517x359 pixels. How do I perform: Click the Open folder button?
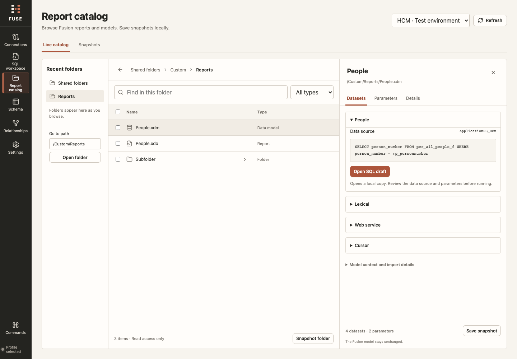pyautogui.click(x=75, y=157)
